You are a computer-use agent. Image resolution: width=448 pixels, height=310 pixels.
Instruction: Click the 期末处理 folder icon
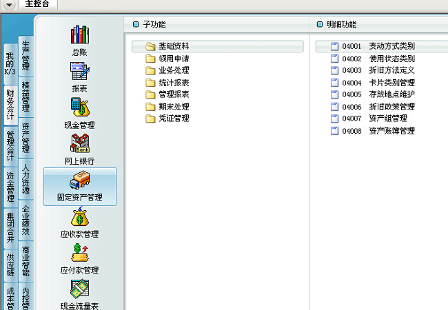150,107
